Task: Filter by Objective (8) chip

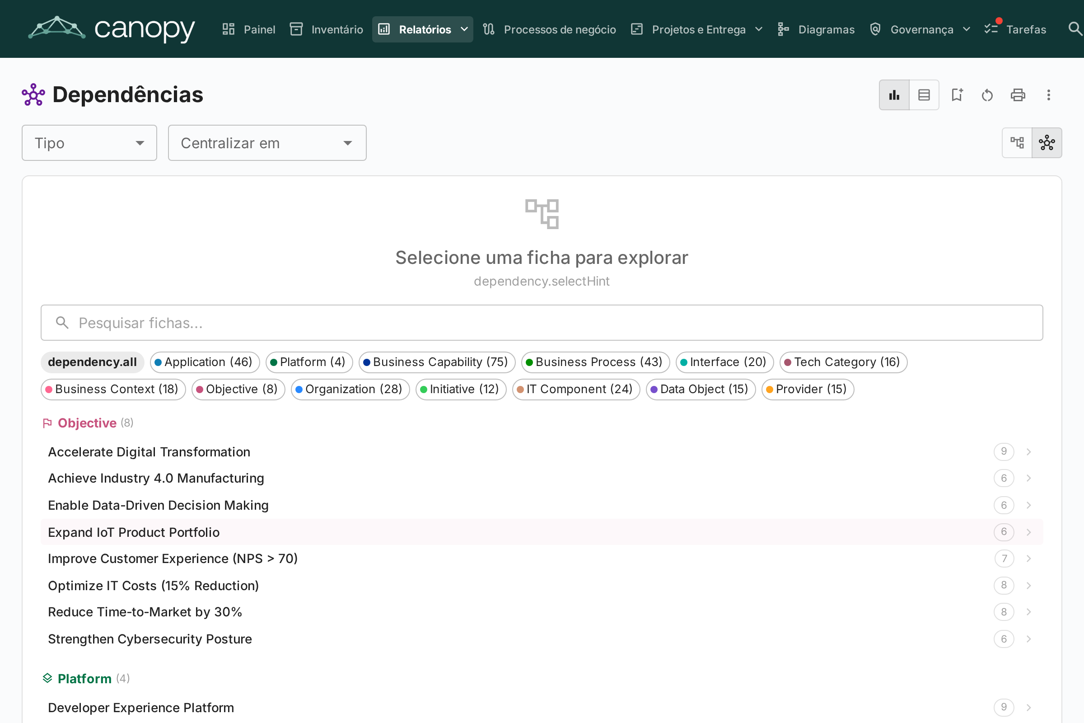Action: 238,389
